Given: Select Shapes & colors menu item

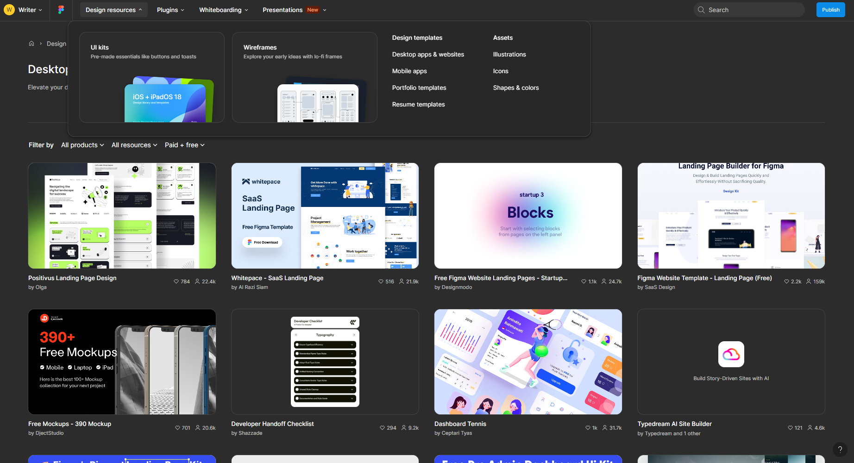Looking at the screenshot, I should point(516,88).
